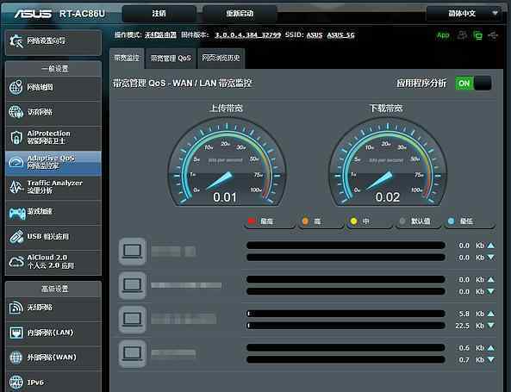Click laptop icon of the 5.8 Kb device
This screenshot has width=511, height=392.
pos(133,320)
